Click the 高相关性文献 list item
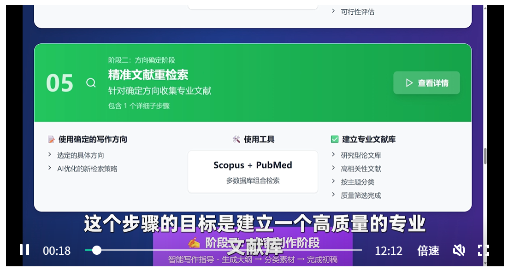Screen dimensions: 508x270 360,169
